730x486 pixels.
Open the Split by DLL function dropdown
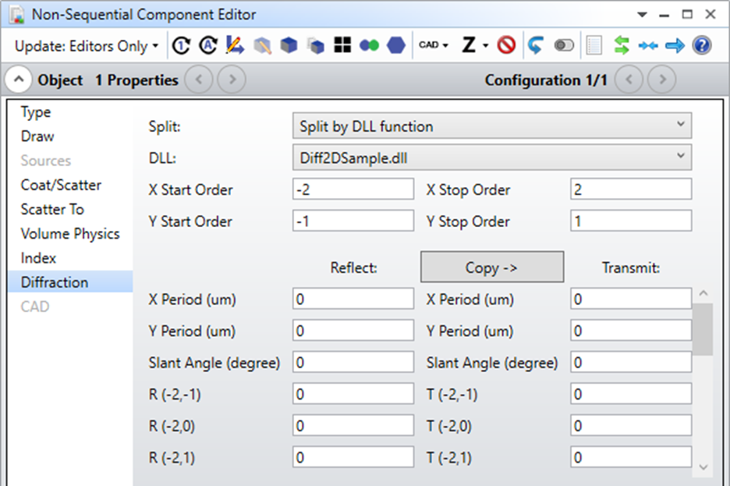[x=491, y=125]
